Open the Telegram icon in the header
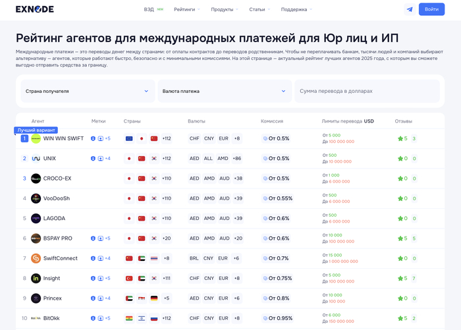The height and width of the screenshot is (330, 461). coord(410,9)
